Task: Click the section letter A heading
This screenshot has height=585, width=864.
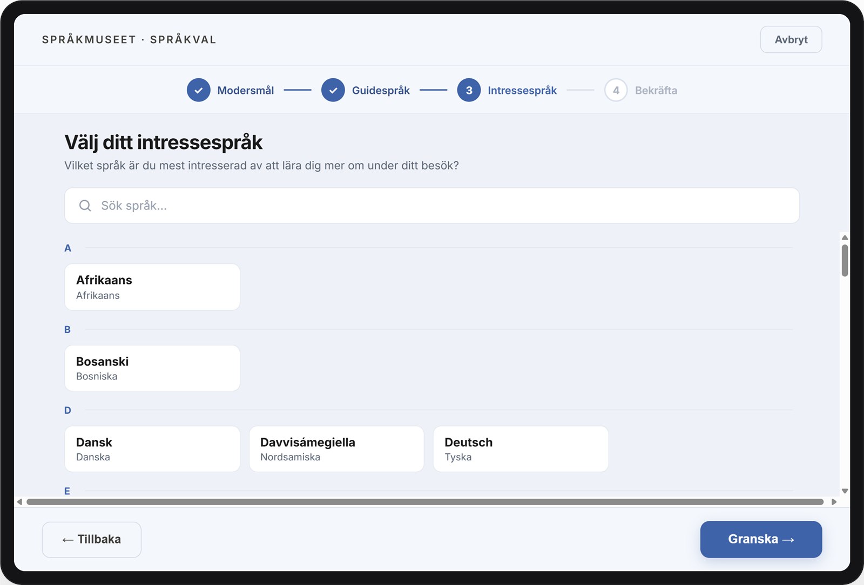Action: (x=67, y=248)
